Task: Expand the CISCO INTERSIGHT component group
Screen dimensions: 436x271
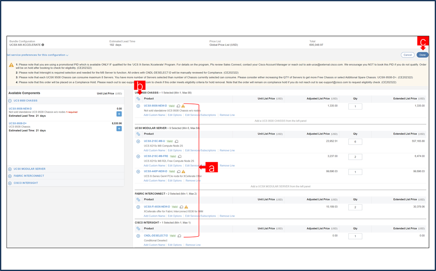Action: point(10,183)
